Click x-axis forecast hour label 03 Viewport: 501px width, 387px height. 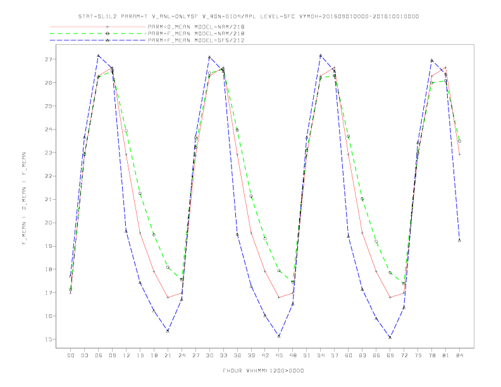(x=85, y=355)
